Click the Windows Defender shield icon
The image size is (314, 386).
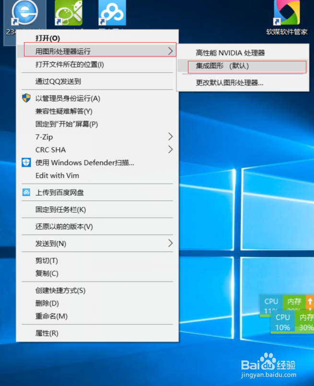point(26,162)
